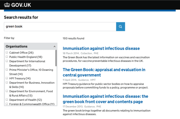Click the 17 December 2013 date
Screen dimensions: 180x119
tap(73, 107)
